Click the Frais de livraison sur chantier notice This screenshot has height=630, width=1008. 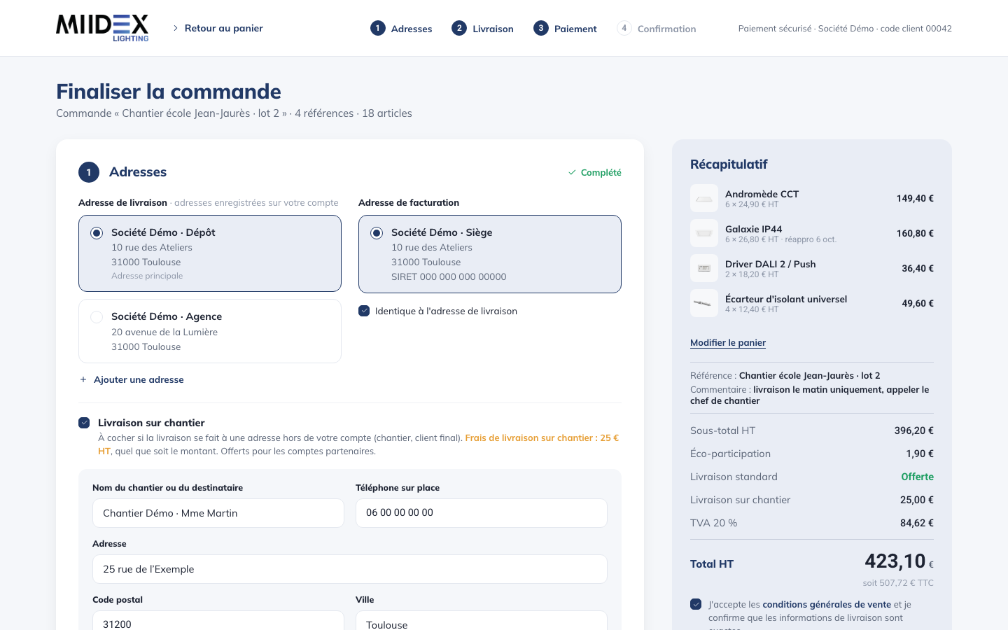[358, 444]
